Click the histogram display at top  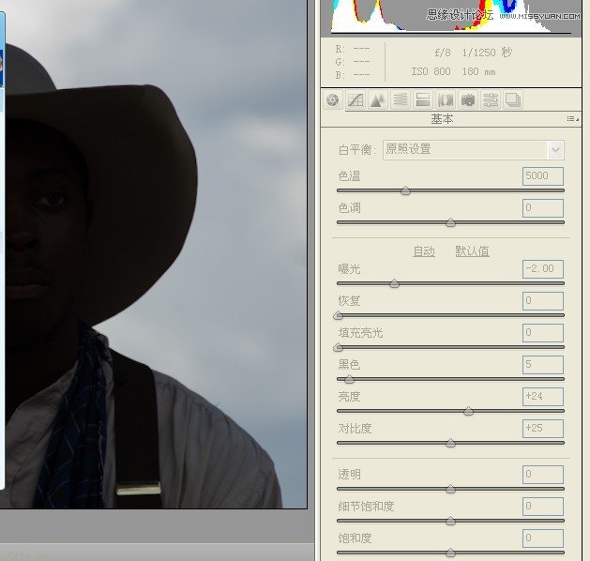pyautogui.click(x=450, y=15)
